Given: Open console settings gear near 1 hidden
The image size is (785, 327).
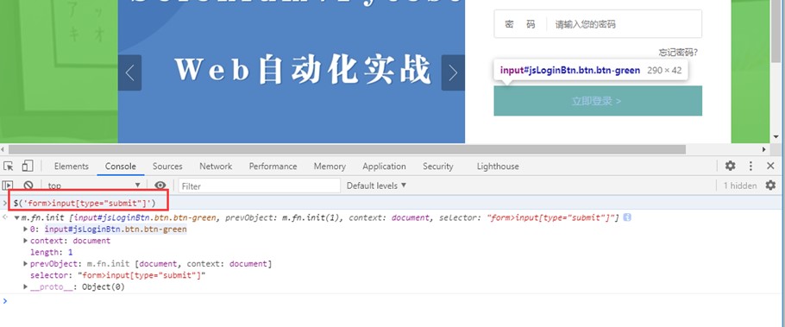Looking at the screenshot, I should click(770, 186).
